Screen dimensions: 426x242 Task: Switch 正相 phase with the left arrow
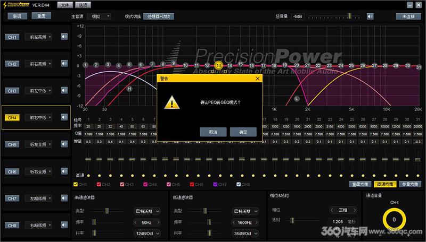pyautogui.click(x=332, y=210)
